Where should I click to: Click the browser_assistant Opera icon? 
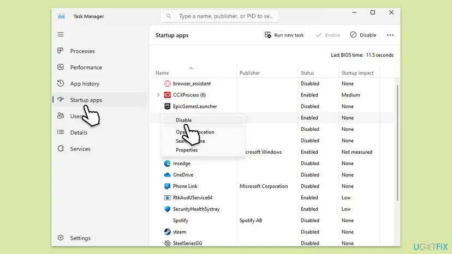click(x=167, y=83)
